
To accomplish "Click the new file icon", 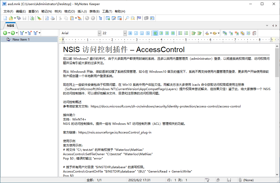I will pos(5,18).
